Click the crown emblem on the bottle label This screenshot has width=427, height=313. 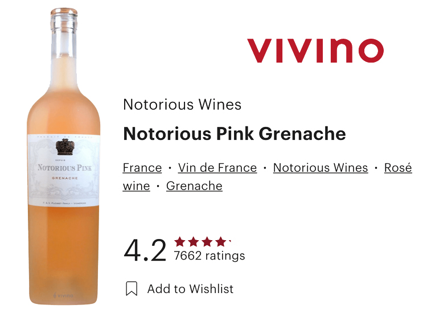pos(63,147)
